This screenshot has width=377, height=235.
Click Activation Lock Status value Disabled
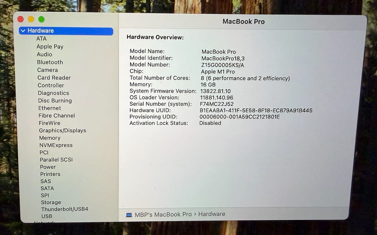pyautogui.click(x=210, y=123)
